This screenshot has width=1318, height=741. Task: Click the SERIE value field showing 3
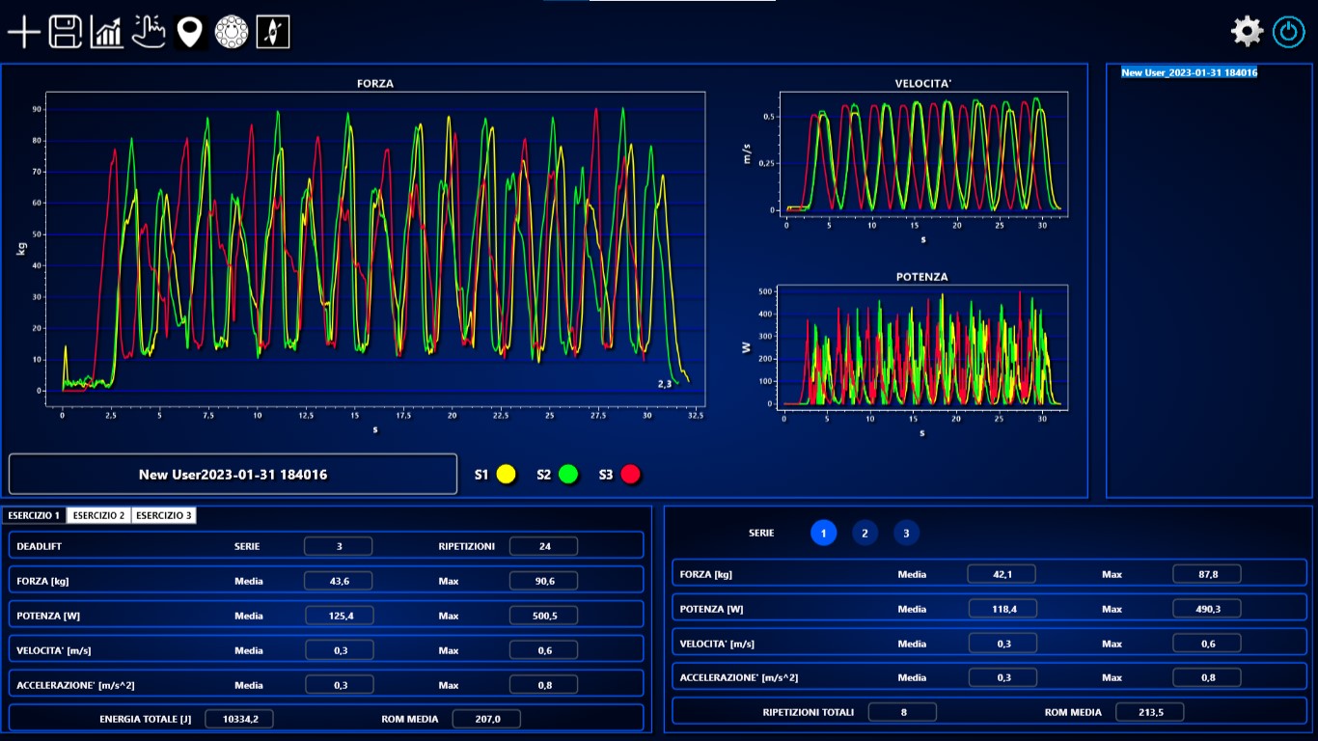(x=339, y=546)
